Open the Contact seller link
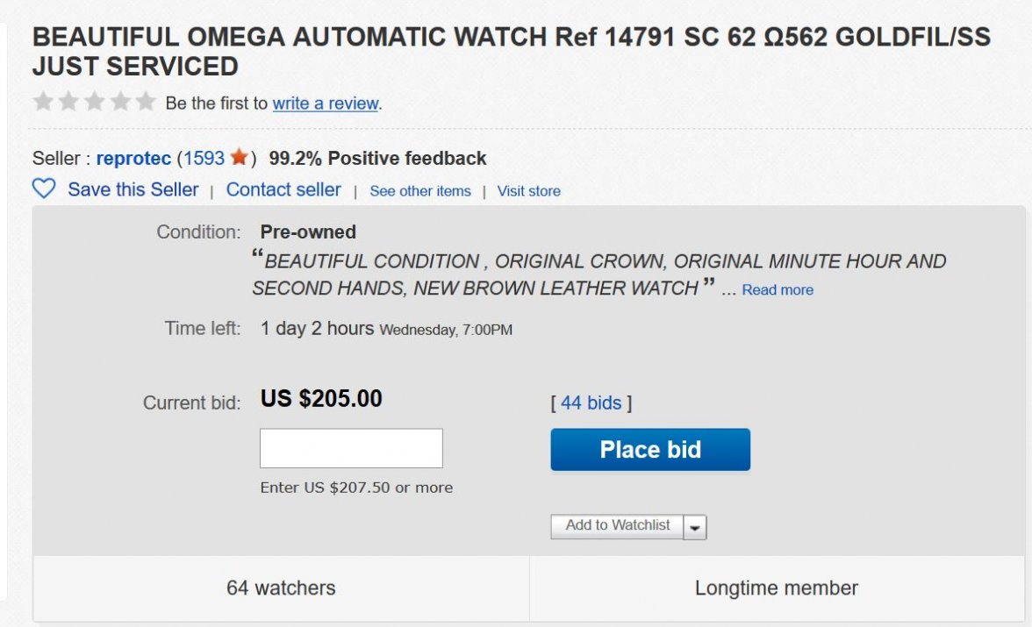1032x627 pixels. tap(283, 189)
